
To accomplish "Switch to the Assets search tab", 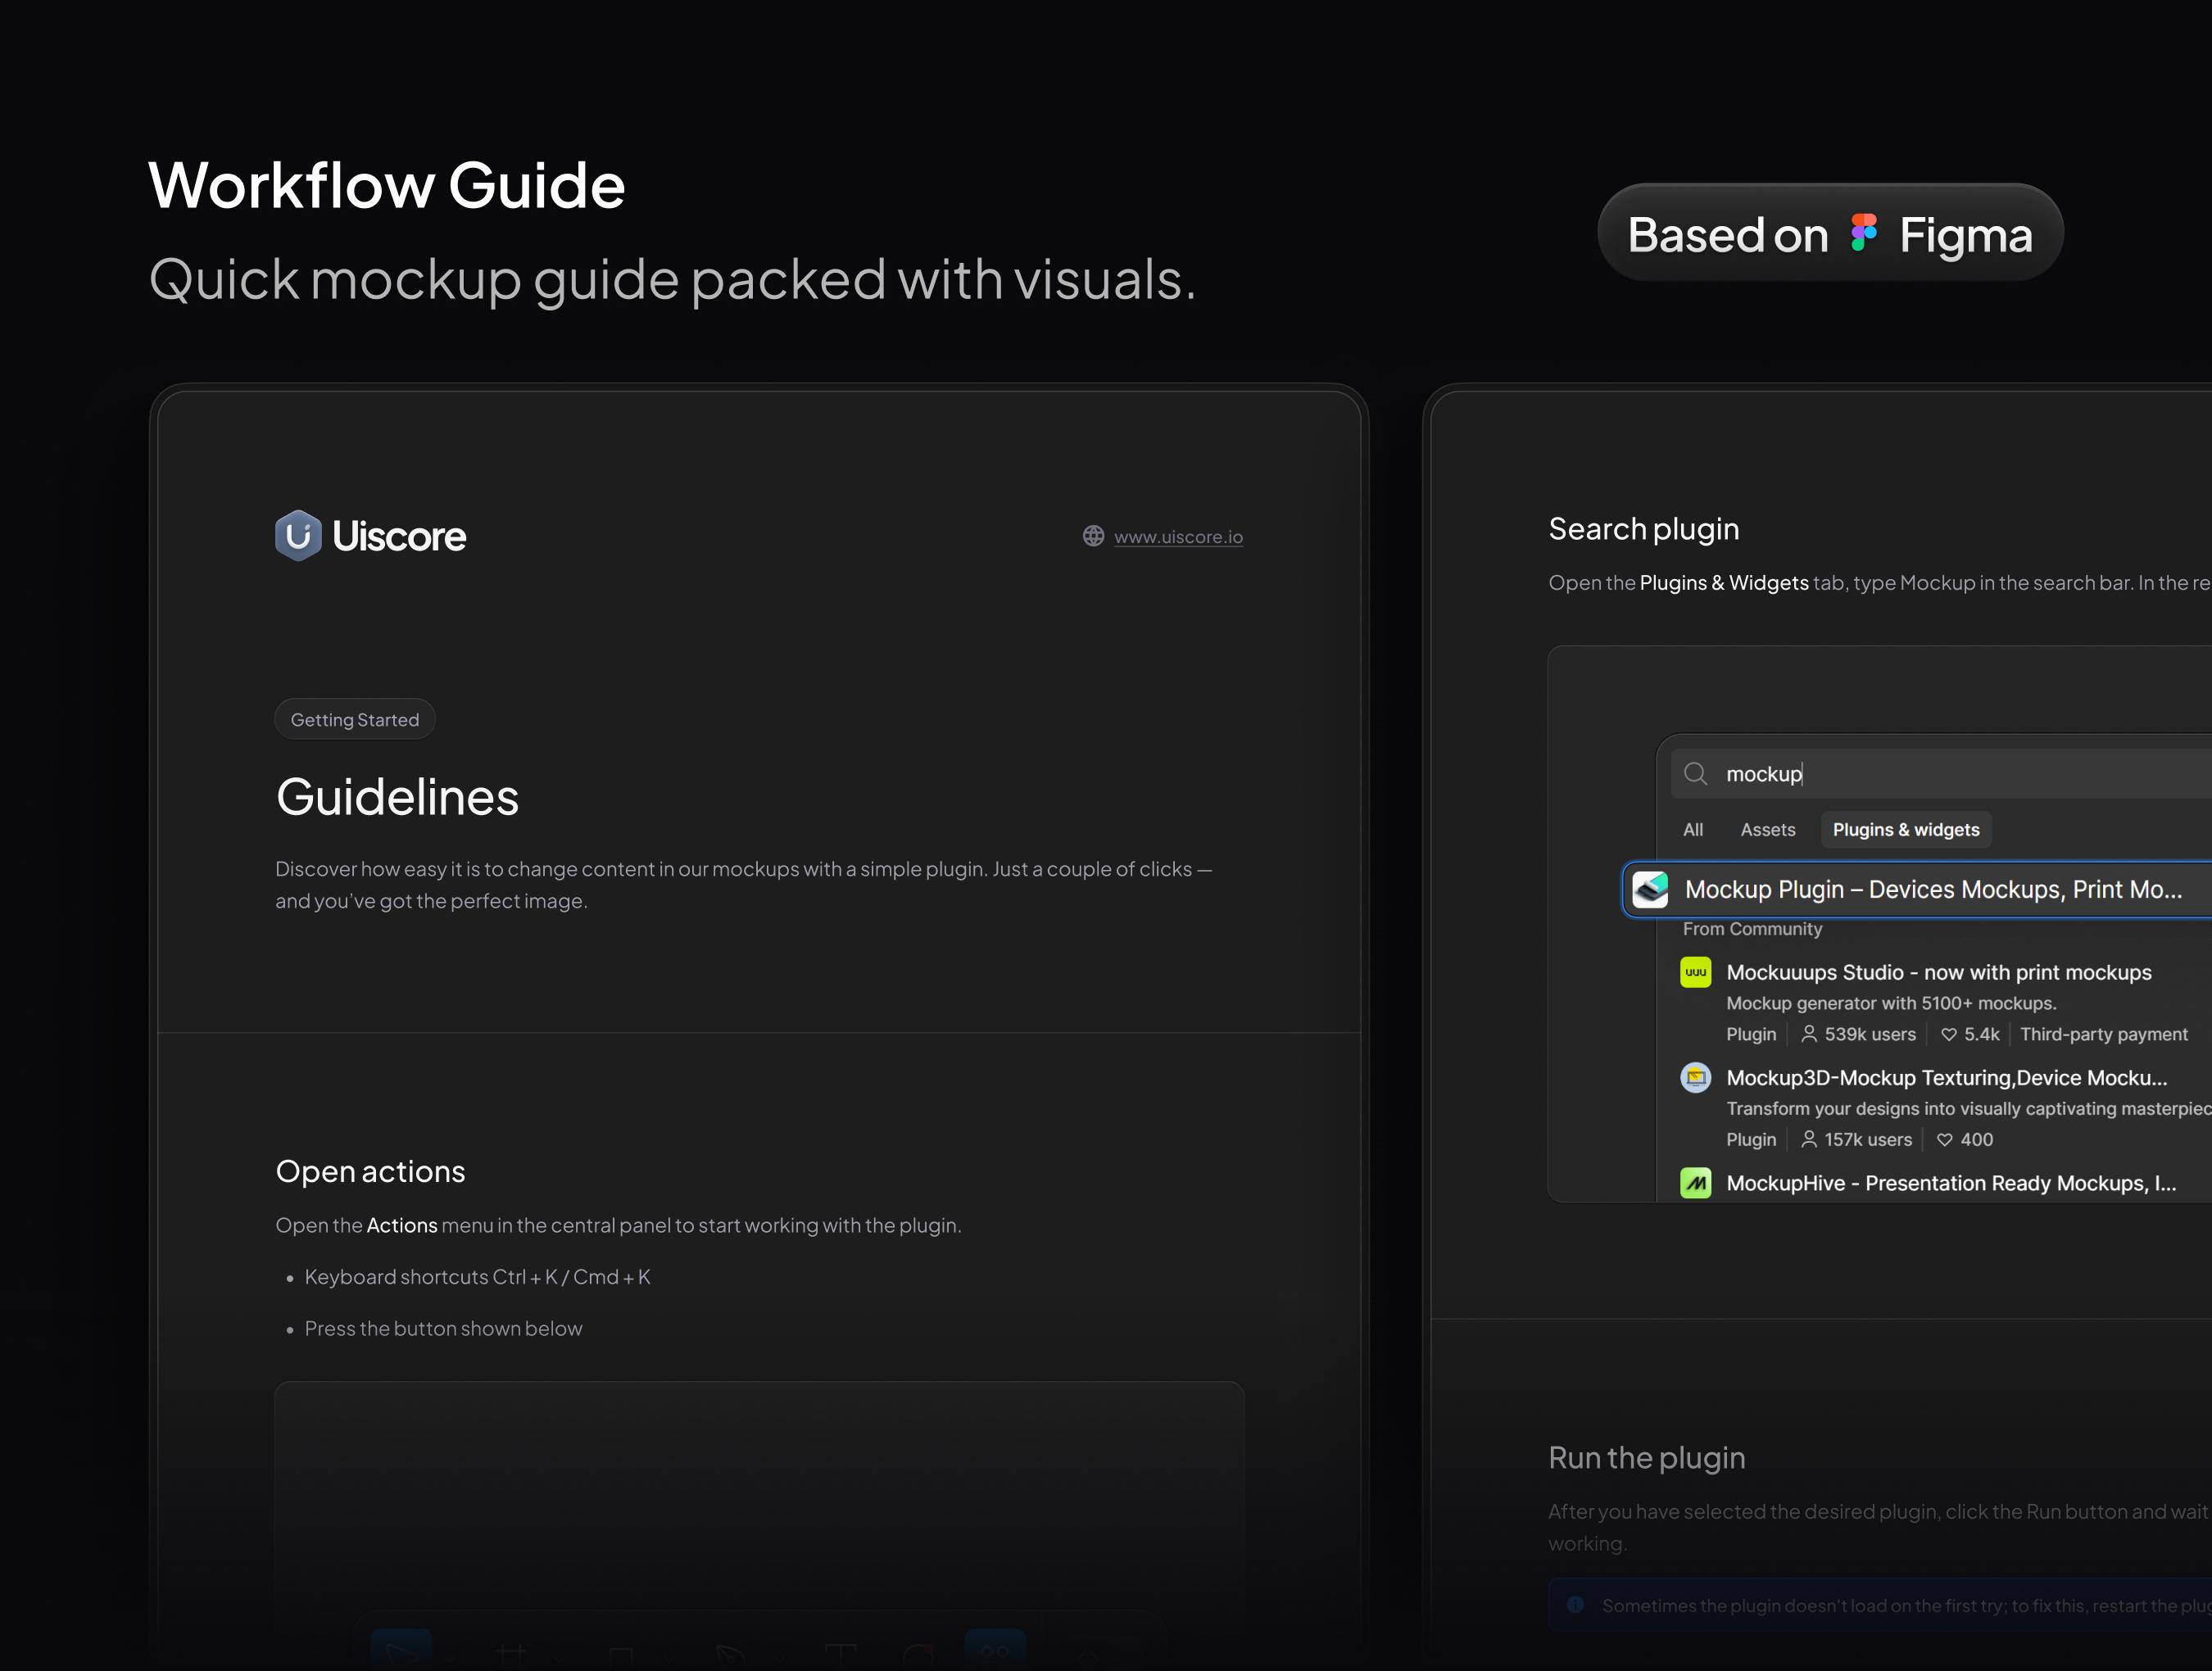I will [1767, 830].
